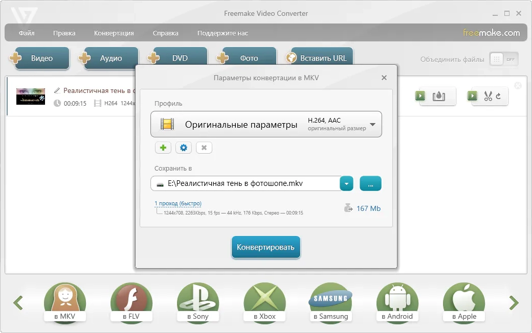This screenshot has height=333, width=532.
Task: Choose the в Samsung output format
Action: click(x=331, y=303)
